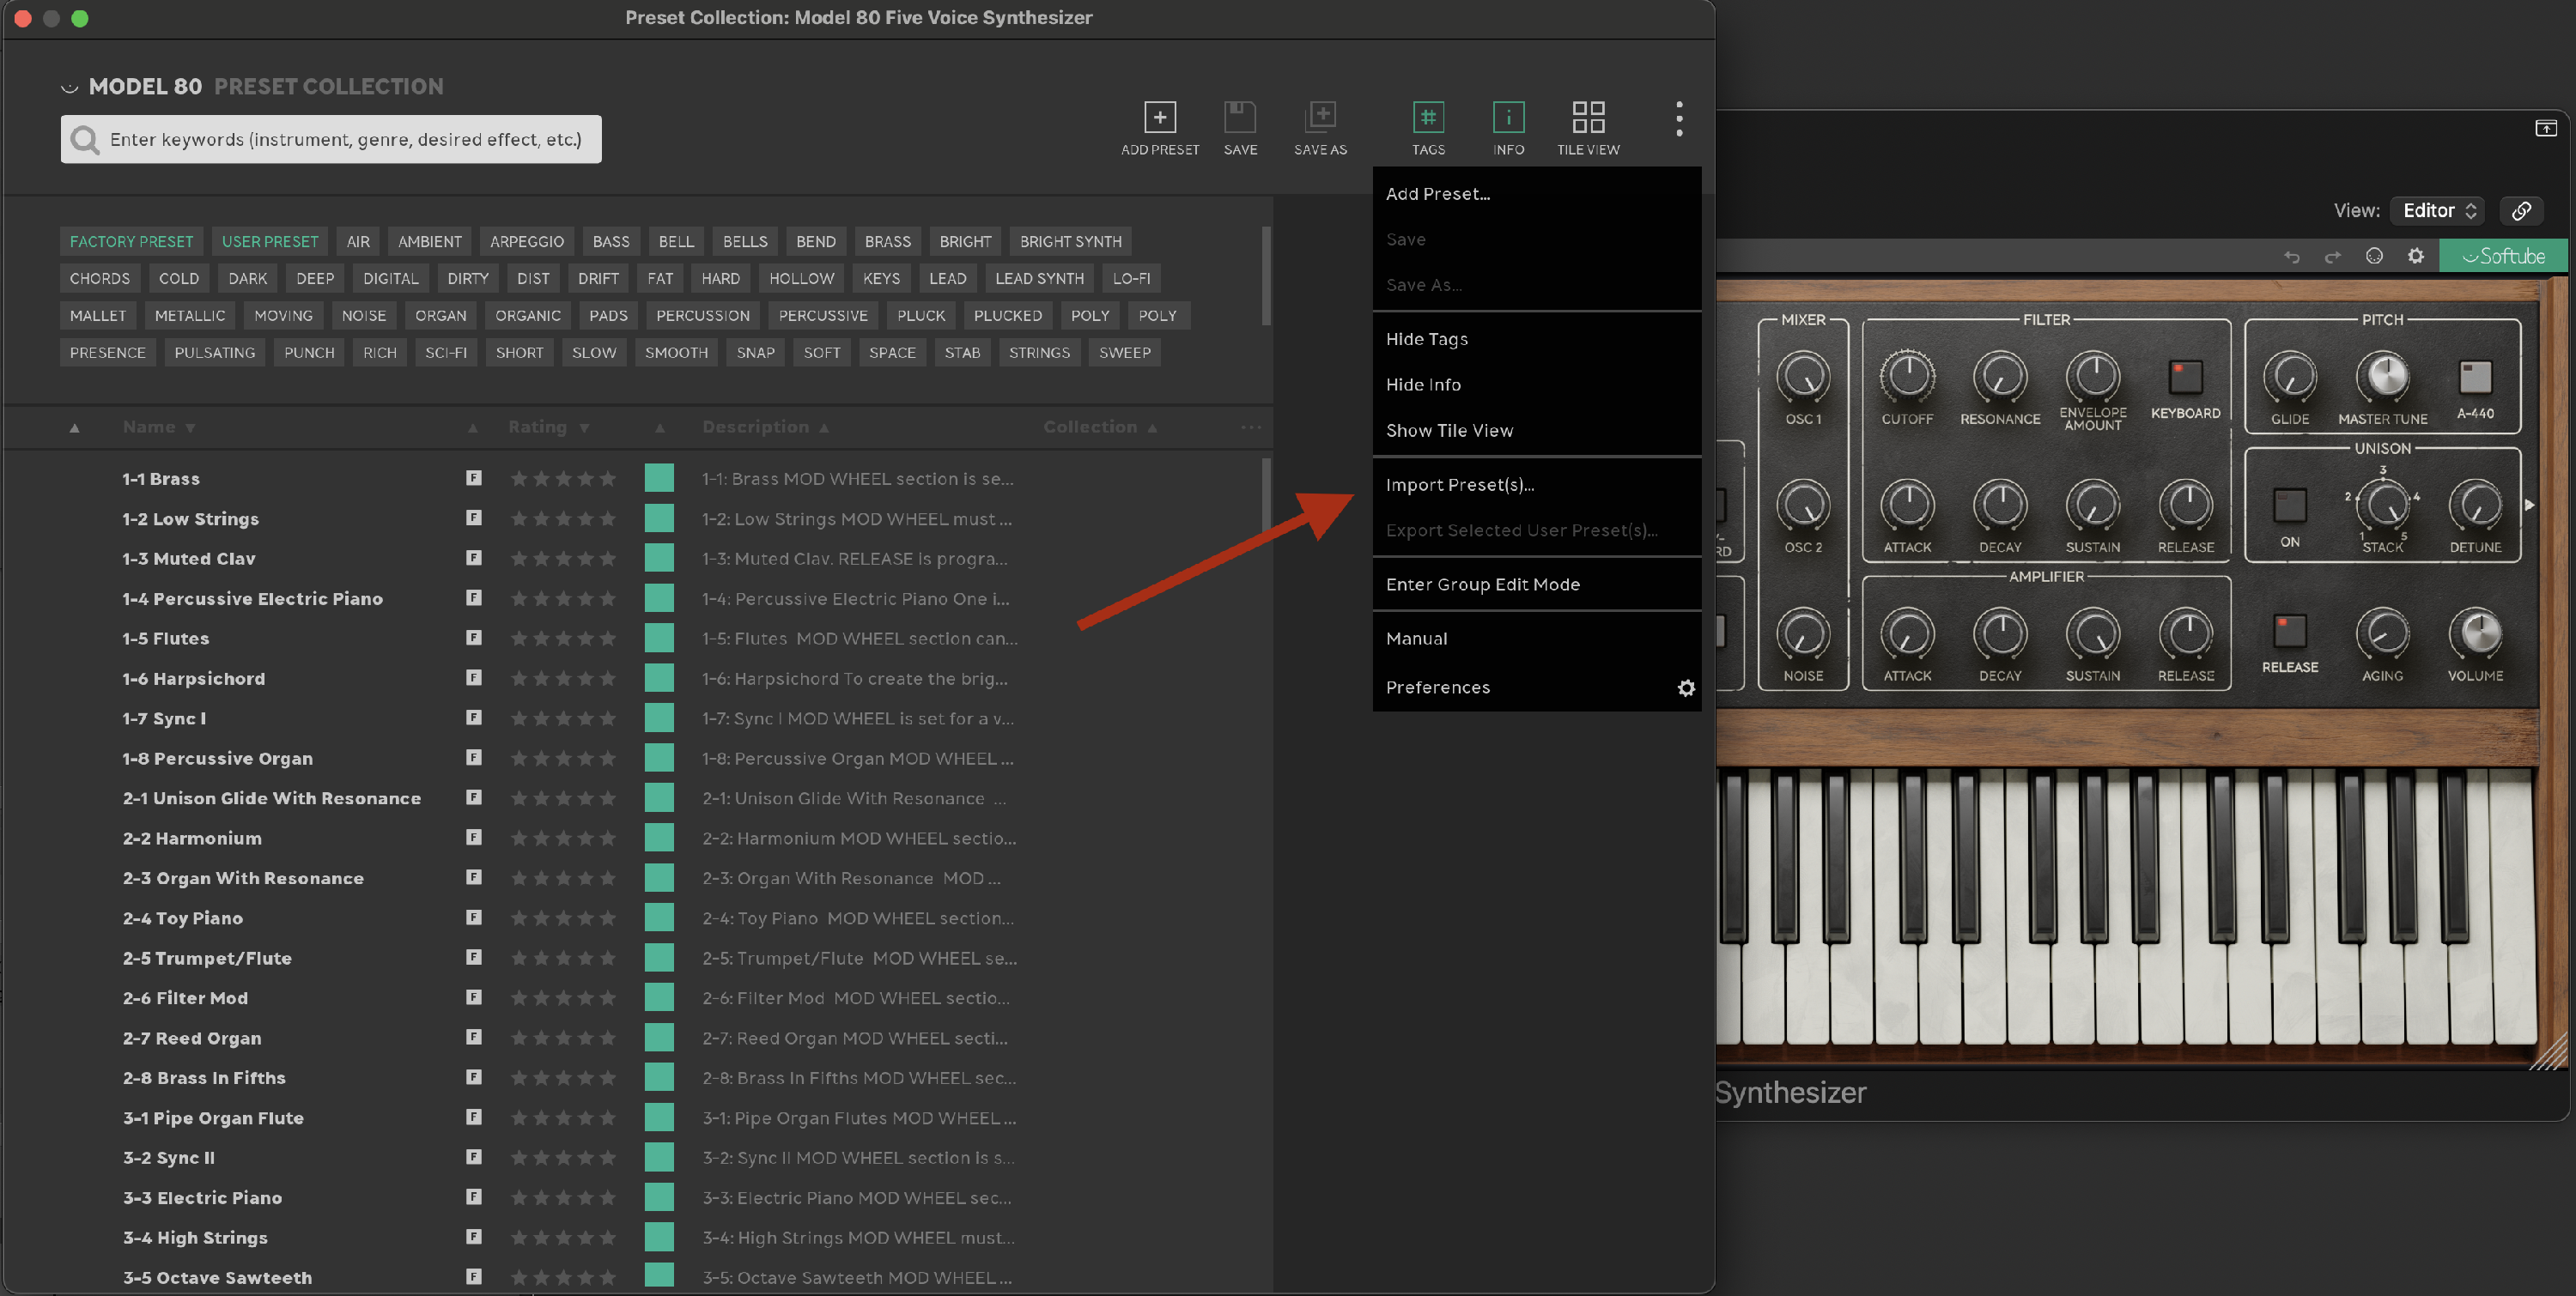
Task: Select the 3-1 Pipe Organ Flute preset
Action: tap(213, 1118)
